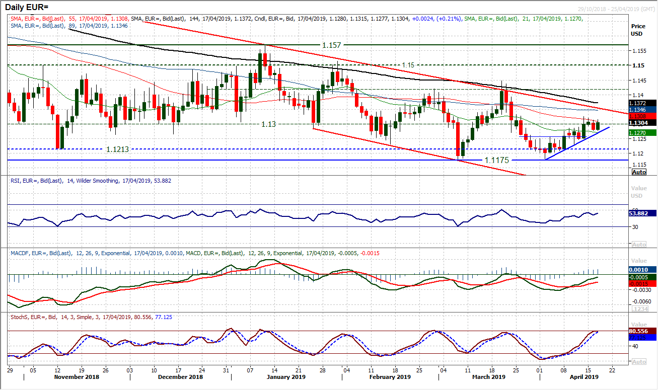Screen dimensions: 658x390
Task: Click the 1.1372 black price tag
Action: click(x=642, y=103)
